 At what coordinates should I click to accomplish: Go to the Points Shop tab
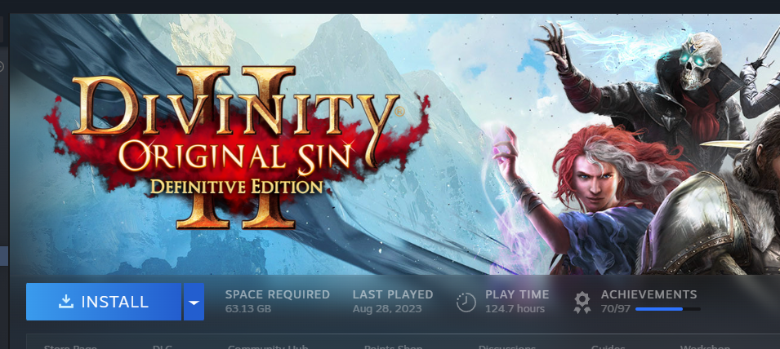(393, 347)
